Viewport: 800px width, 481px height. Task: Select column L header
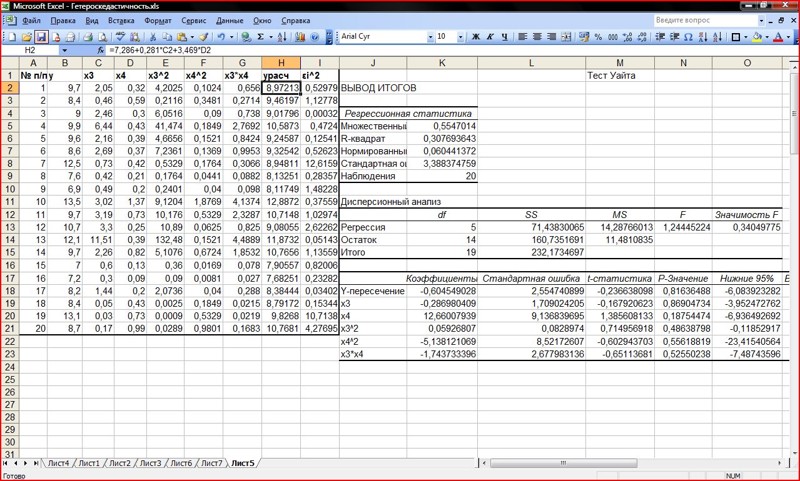(x=532, y=62)
